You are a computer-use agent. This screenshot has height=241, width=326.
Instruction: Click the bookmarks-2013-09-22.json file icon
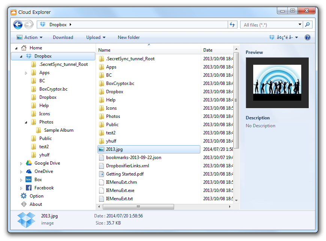tap(101, 158)
